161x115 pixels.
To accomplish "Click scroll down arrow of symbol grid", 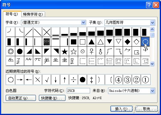I will [152, 64].
